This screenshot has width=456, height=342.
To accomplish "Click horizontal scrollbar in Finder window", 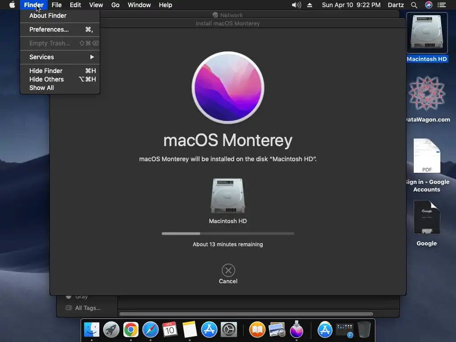I will coord(246,314).
